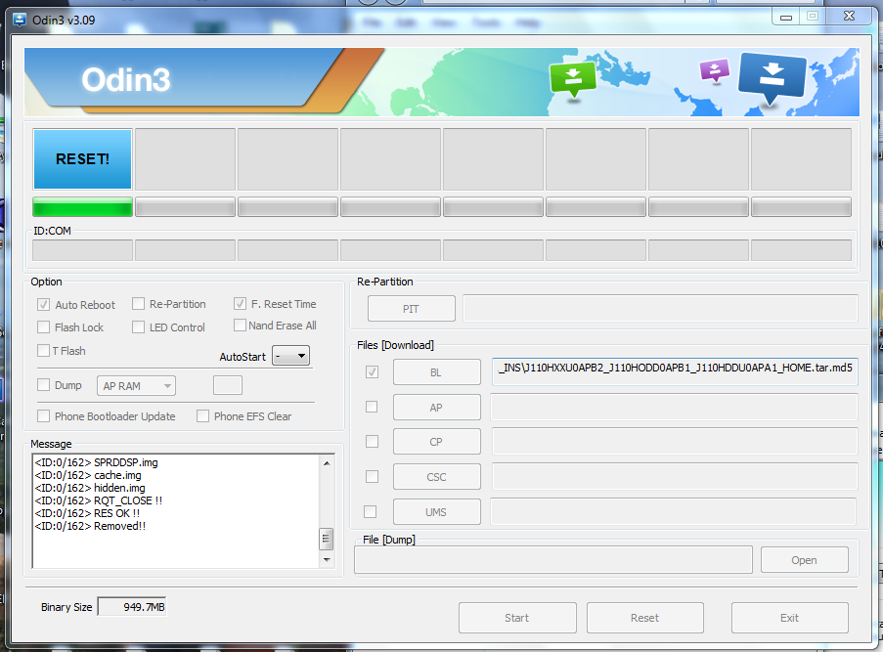Click the Start button
This screenshot has width=883, height=652.
(517, 618)
